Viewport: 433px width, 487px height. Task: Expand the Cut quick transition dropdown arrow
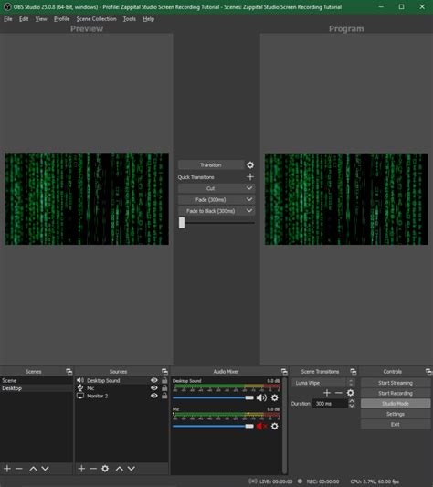[x=249, y=188]
